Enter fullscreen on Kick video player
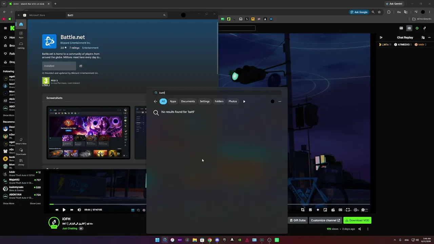 [348, 210]
